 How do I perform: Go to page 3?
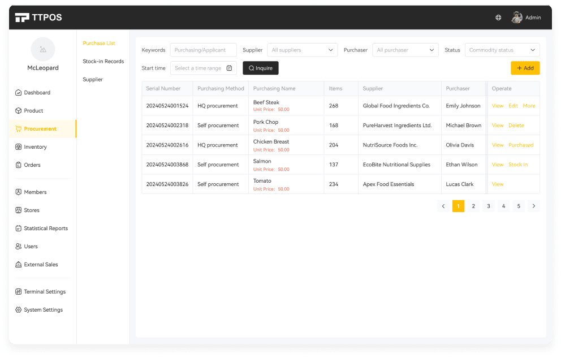pos(489,206)
